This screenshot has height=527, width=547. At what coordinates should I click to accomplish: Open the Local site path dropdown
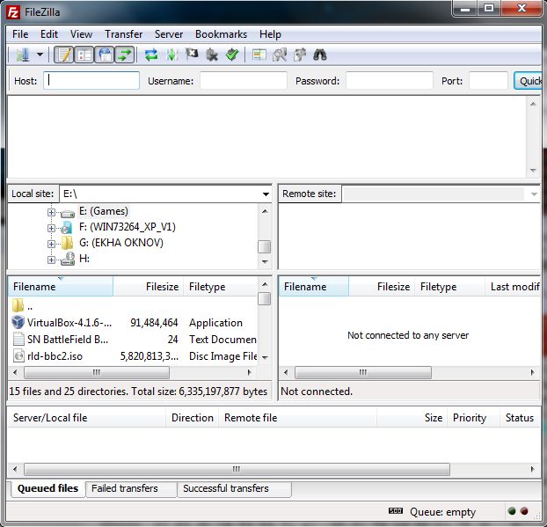click(266, 194)
